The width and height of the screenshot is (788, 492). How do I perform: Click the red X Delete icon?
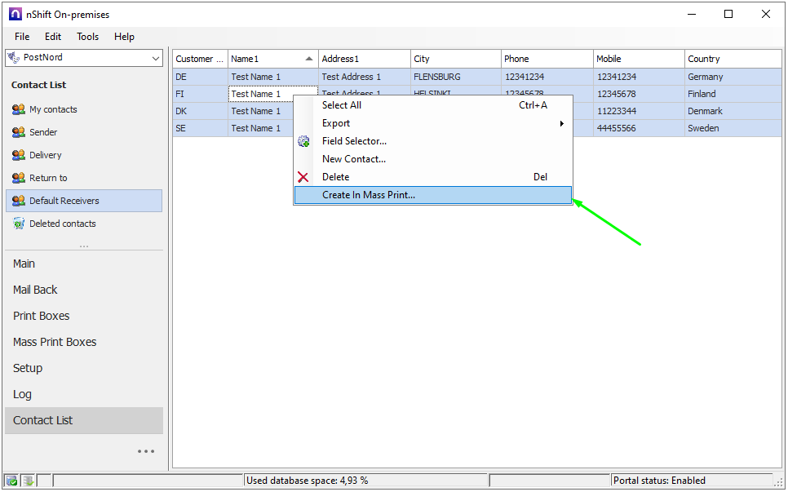303,177
